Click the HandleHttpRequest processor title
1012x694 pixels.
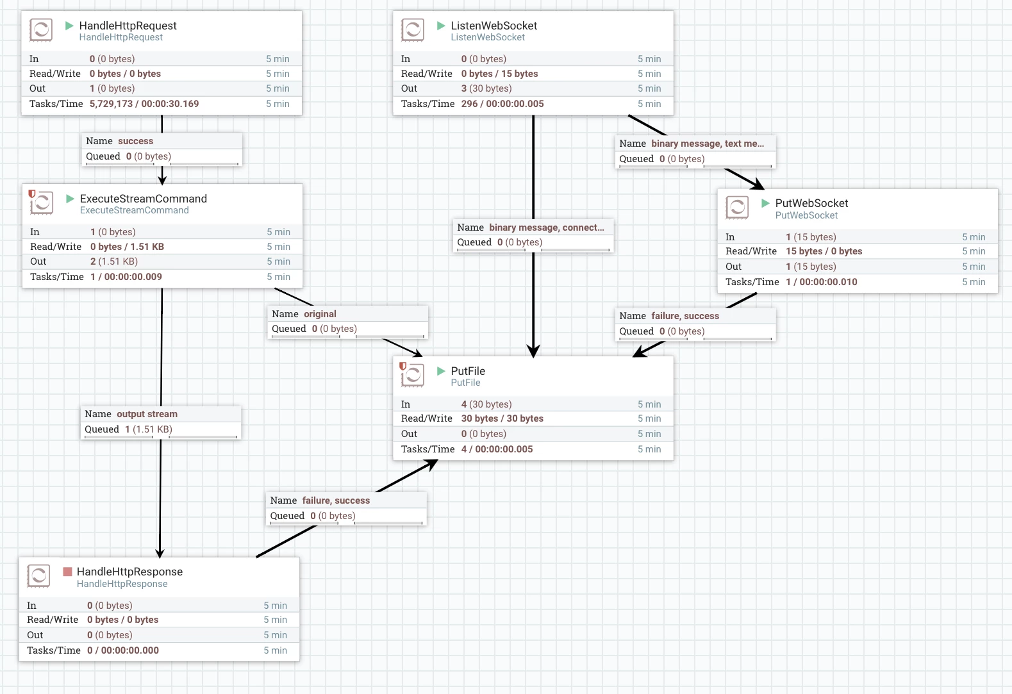point(128,26)
